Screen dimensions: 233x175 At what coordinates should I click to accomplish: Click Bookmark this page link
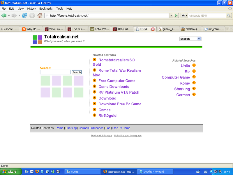click(x=101, y=136)
